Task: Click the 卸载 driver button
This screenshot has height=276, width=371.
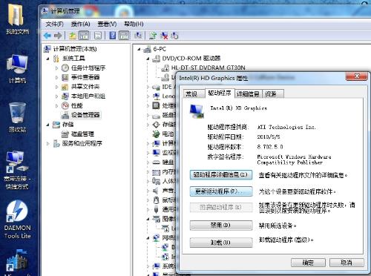Action: [221, 243]
